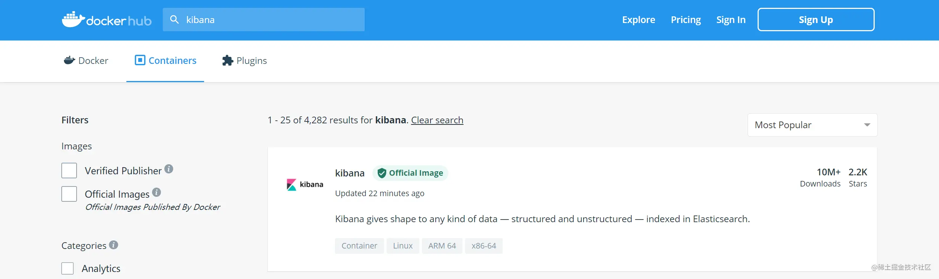
Task: Open the Verified Publisher info icon
Action: [x=169, y=169]
